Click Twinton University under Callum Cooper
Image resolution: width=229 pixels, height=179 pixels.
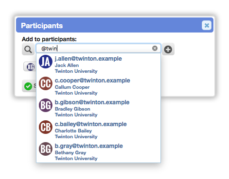pyautogui.click(x=76, y=93)
